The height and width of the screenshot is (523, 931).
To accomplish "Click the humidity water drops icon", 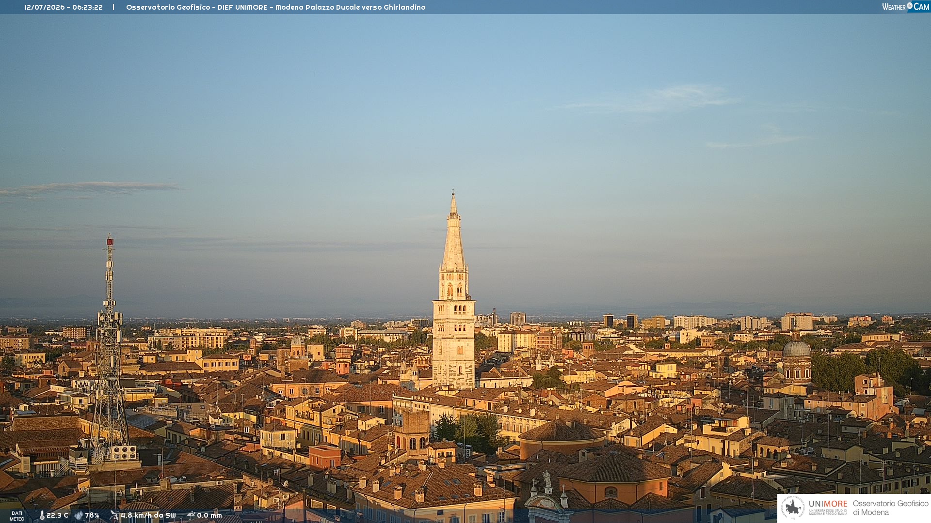I will (x=79, y=515).
